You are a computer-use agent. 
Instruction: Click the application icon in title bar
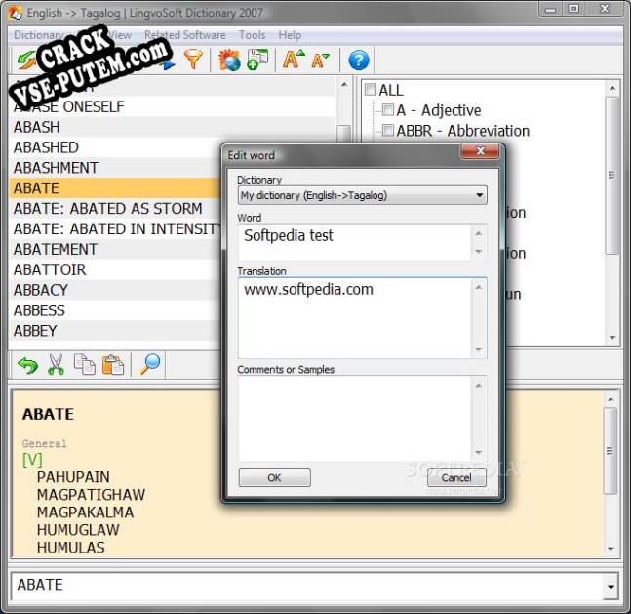coord(16,13)
